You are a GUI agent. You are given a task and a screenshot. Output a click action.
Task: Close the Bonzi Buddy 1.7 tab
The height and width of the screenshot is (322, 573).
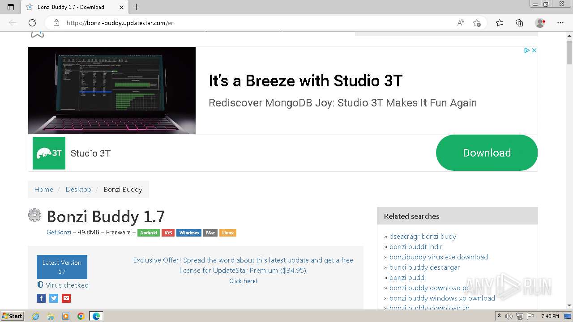point(122,7)
